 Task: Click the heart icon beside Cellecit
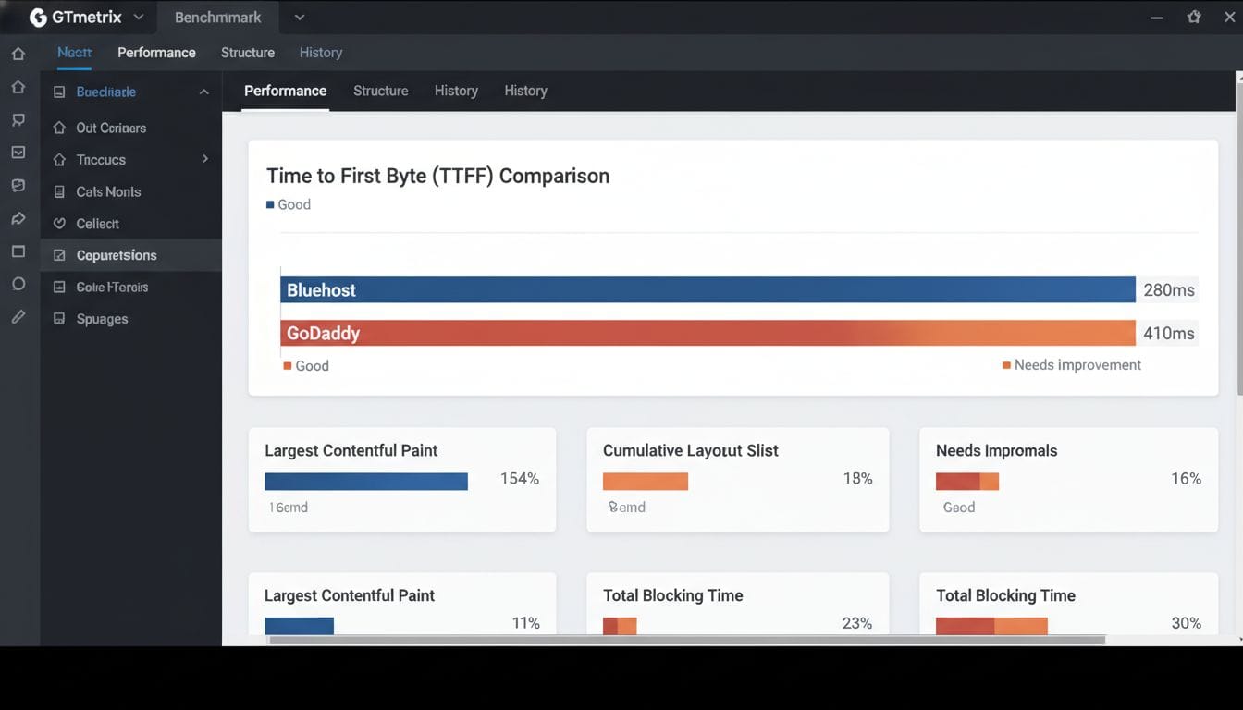click(59, 224)
